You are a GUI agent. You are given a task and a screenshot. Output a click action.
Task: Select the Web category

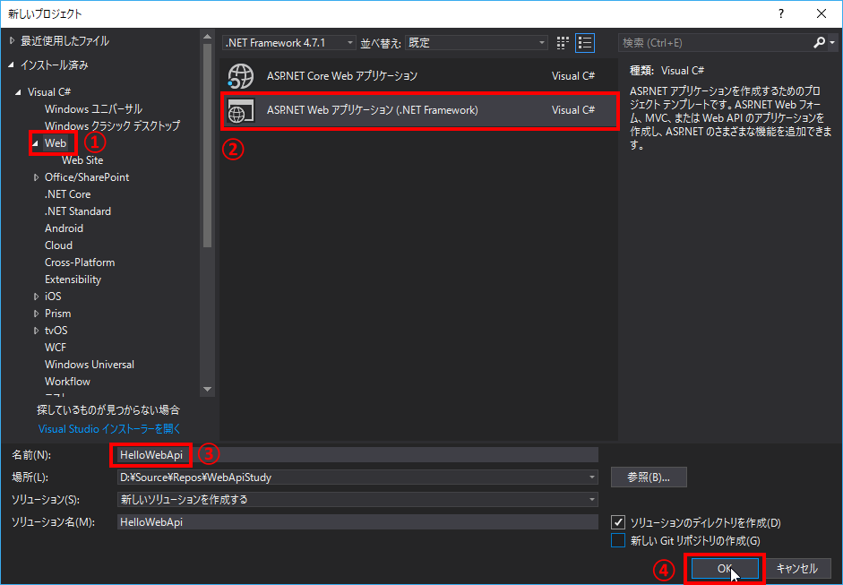click(x=56, y=143)
